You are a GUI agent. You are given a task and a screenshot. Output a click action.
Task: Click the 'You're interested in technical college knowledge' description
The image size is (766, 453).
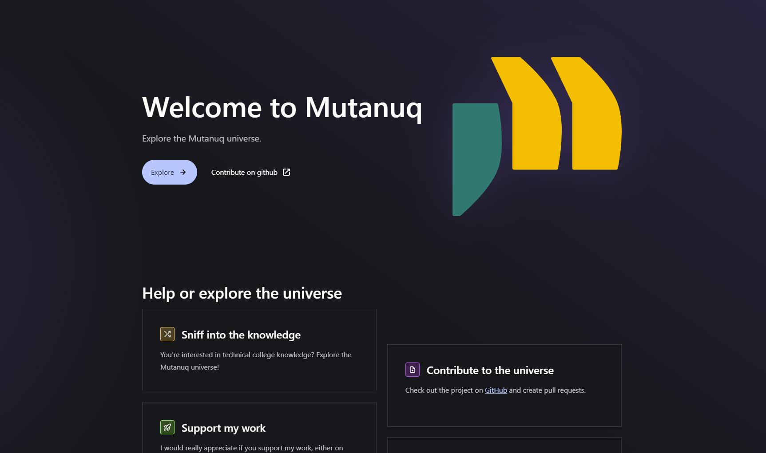[256, 361]
